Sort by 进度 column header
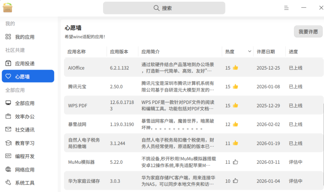This screenshot has height=192, width=324. [x=293, y=52]
